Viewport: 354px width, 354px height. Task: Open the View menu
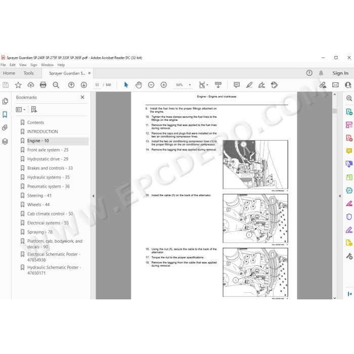coord(23,65)
